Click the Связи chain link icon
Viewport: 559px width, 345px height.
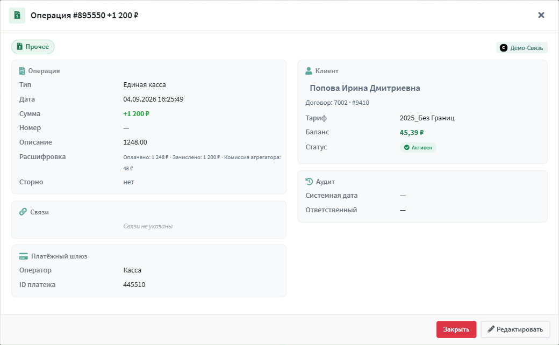(x=23, y=212)
